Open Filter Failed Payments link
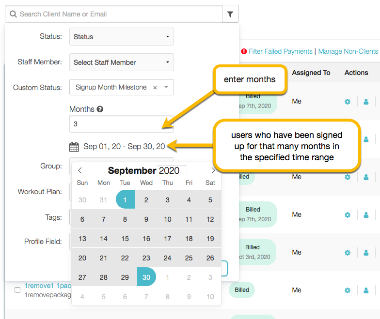The width and height of the screenshot is (380, 319). 280,51
